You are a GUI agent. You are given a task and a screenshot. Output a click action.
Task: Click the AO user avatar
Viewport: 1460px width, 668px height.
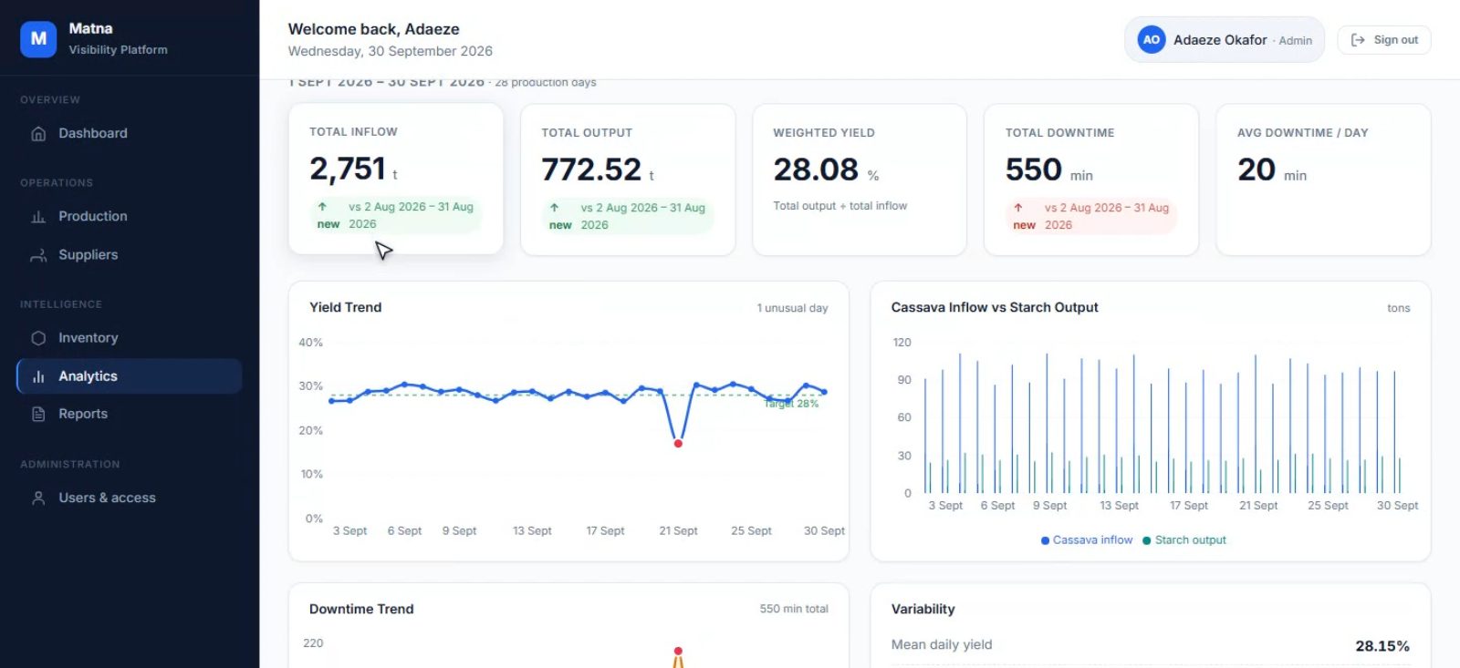pyautogui.click(x=1152, y=40)
